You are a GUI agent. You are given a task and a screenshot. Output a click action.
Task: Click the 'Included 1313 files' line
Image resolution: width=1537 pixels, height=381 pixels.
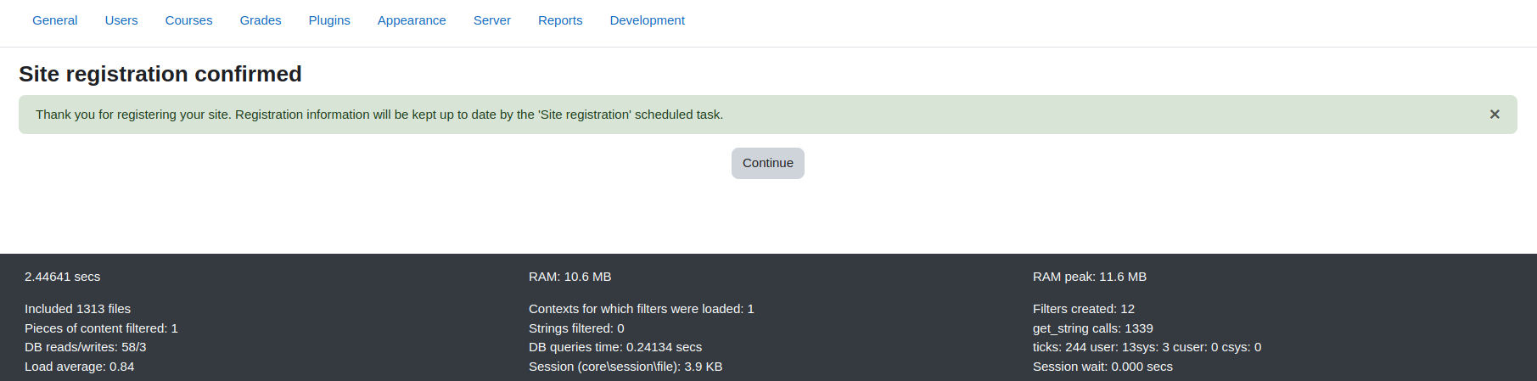(x=77, y=309)
